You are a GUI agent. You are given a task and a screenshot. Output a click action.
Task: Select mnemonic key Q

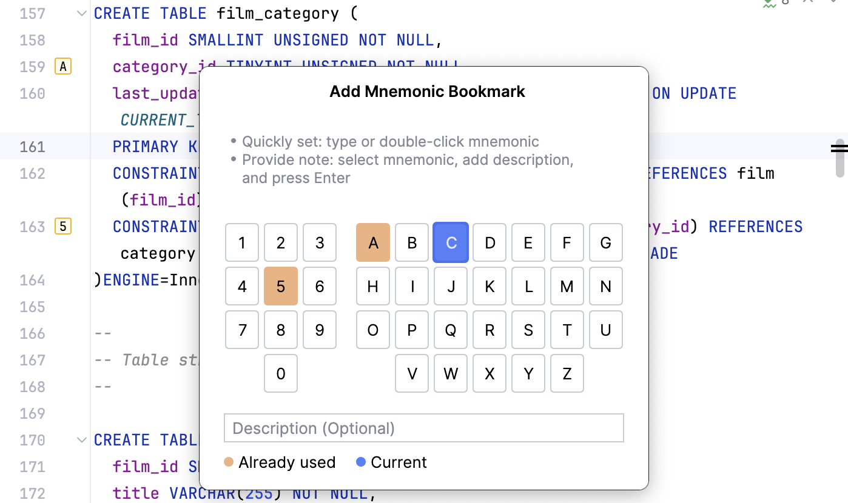tap(450, 330)
